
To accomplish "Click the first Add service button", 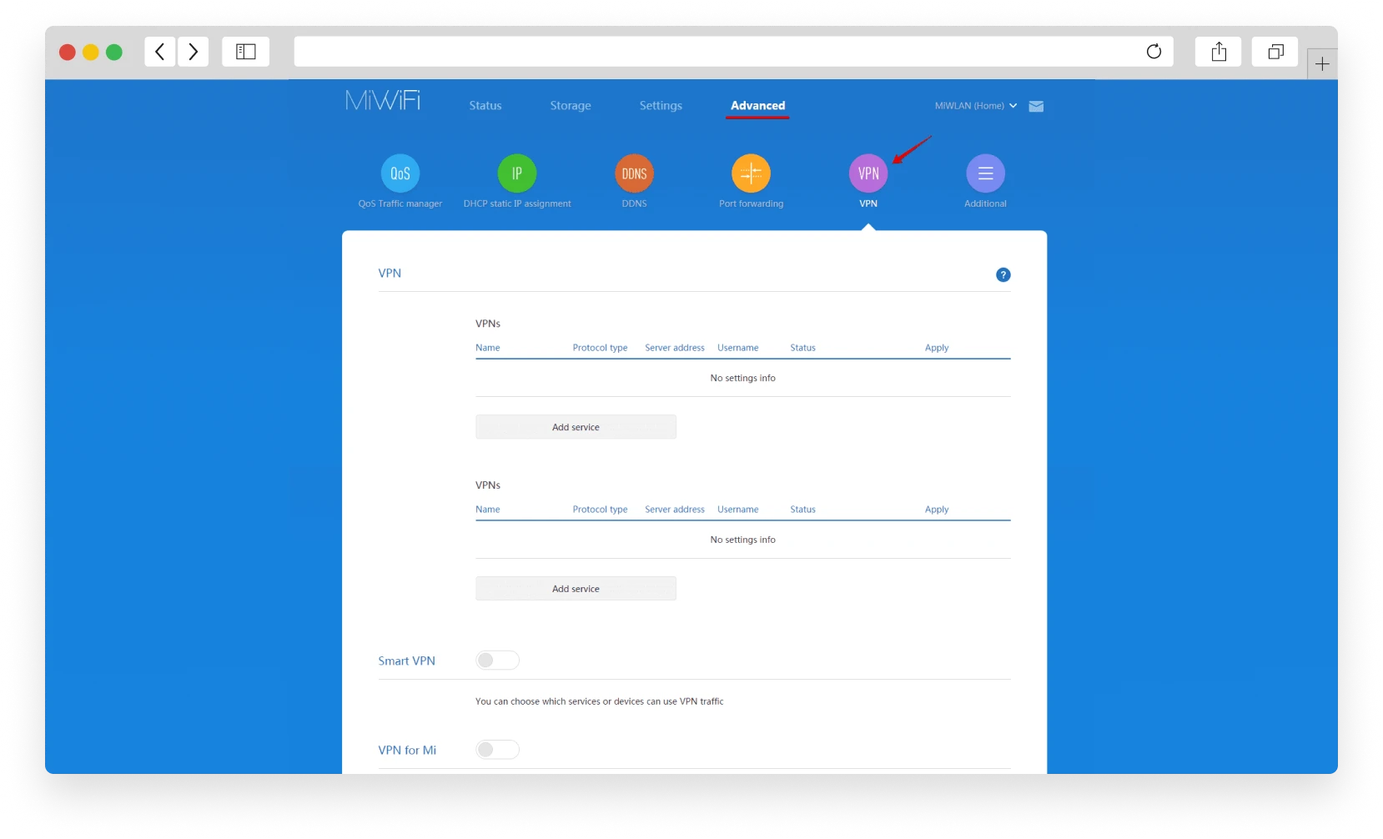I will tap(576, 427).
